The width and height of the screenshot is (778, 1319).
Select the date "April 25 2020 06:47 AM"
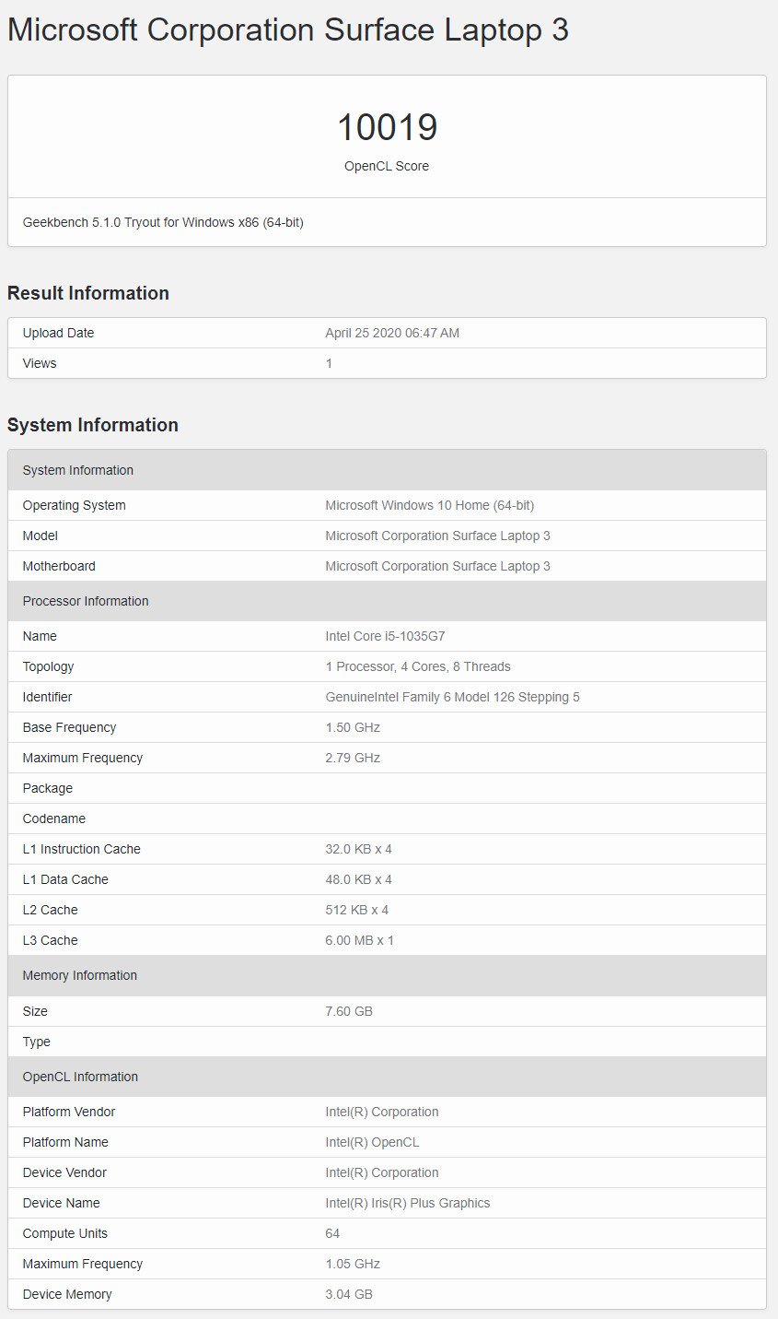coord(392,333)
